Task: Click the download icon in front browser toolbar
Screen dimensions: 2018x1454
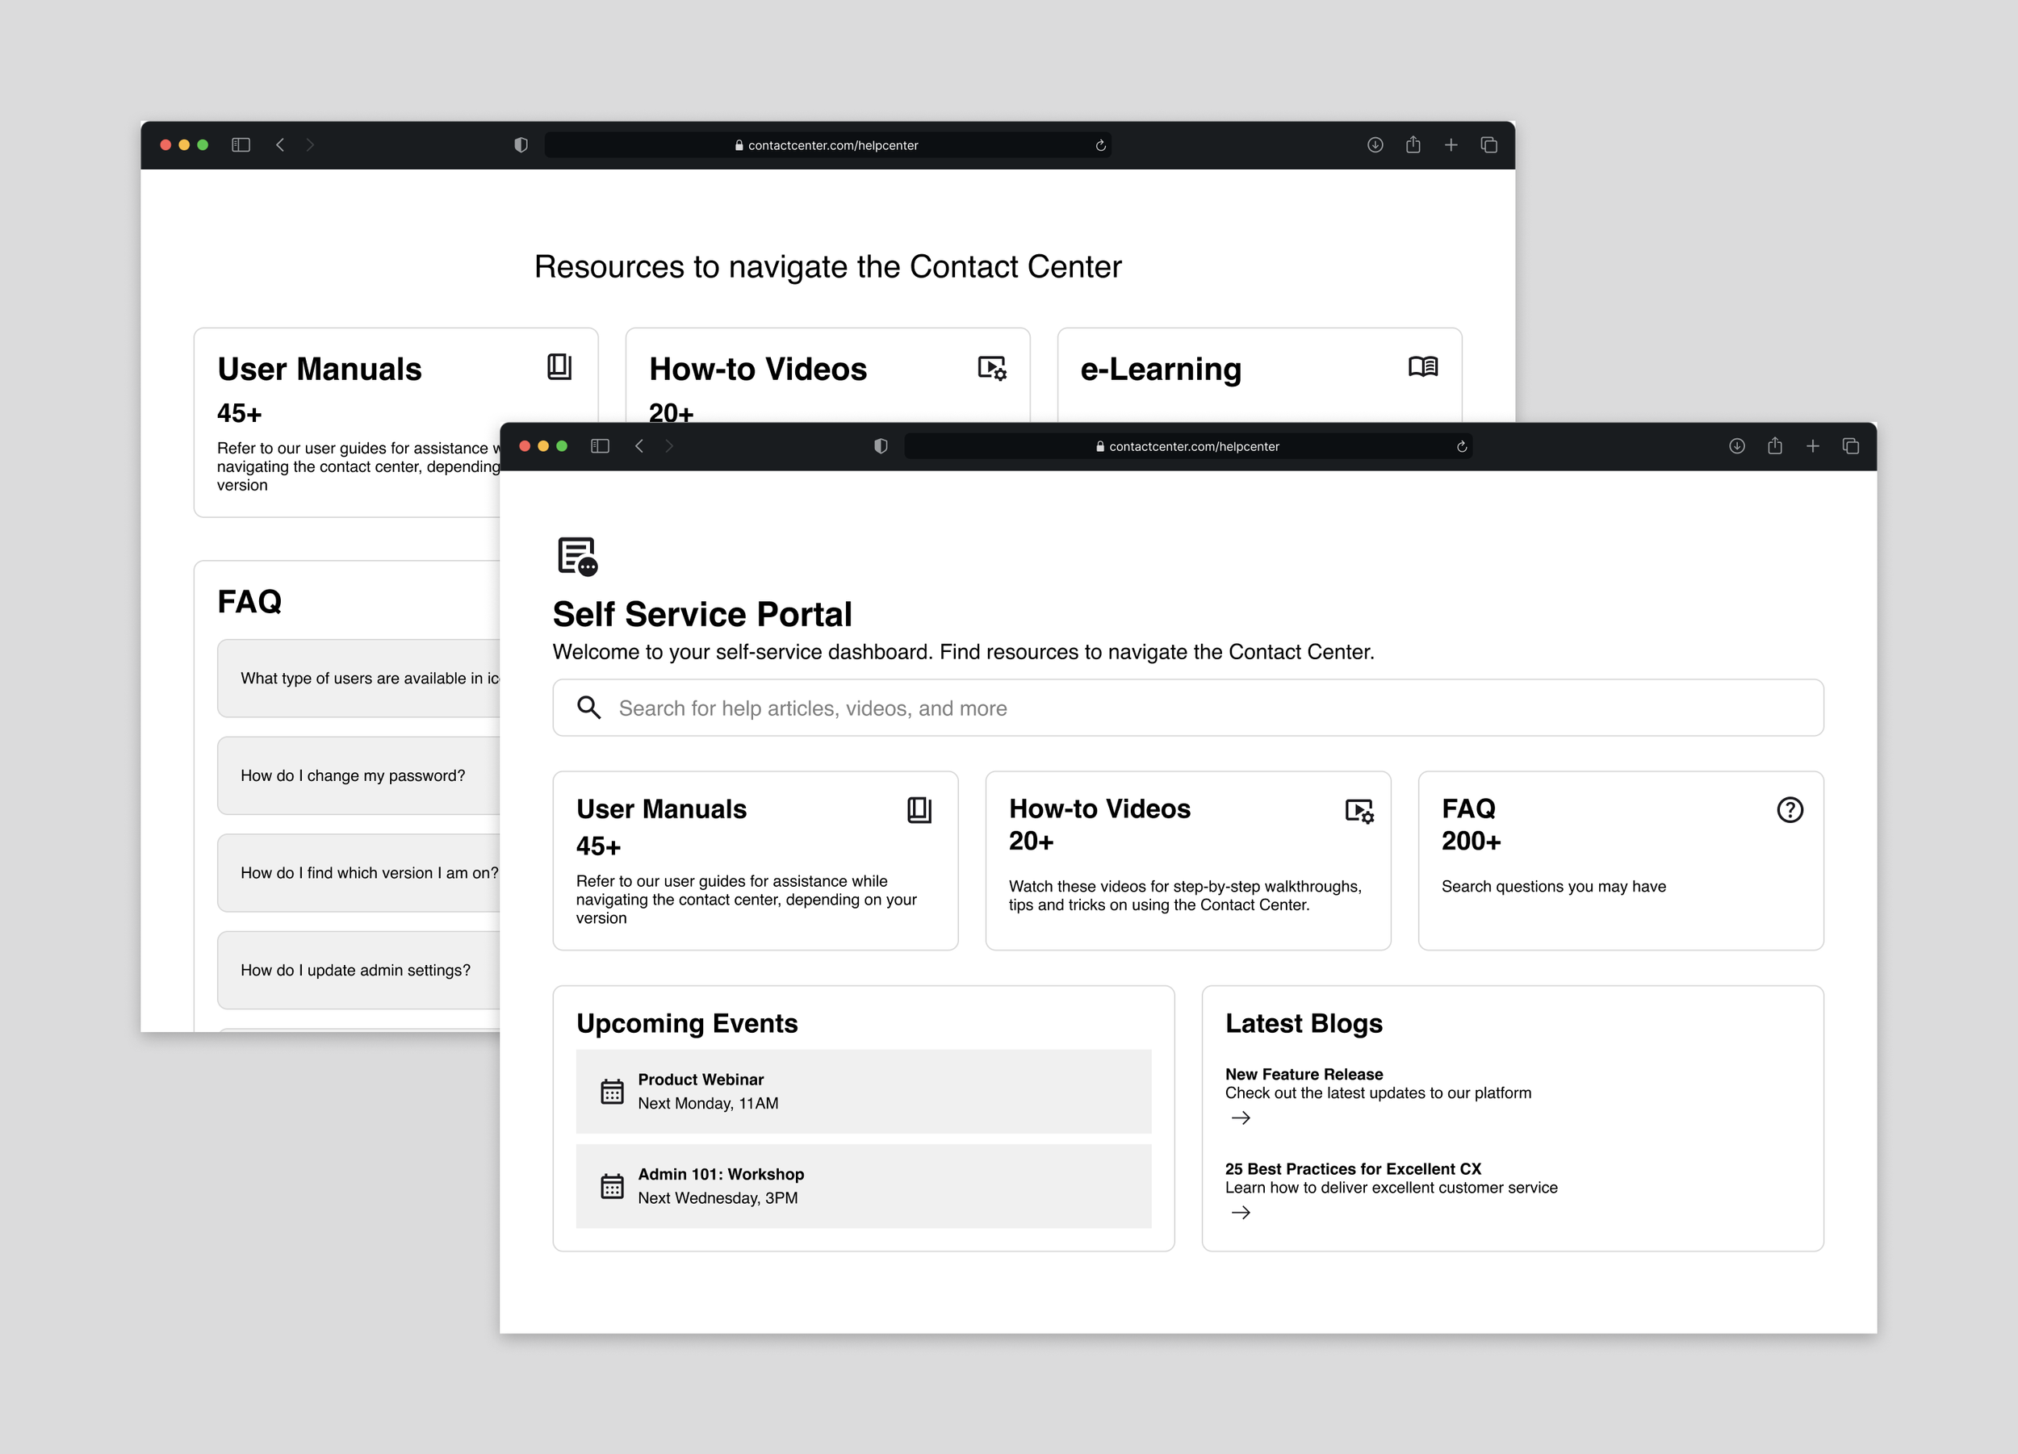Action: [1736, 446]
